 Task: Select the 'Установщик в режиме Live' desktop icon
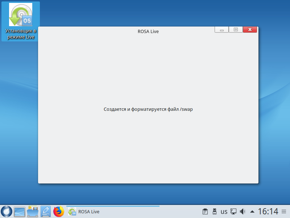pos(20,21)
